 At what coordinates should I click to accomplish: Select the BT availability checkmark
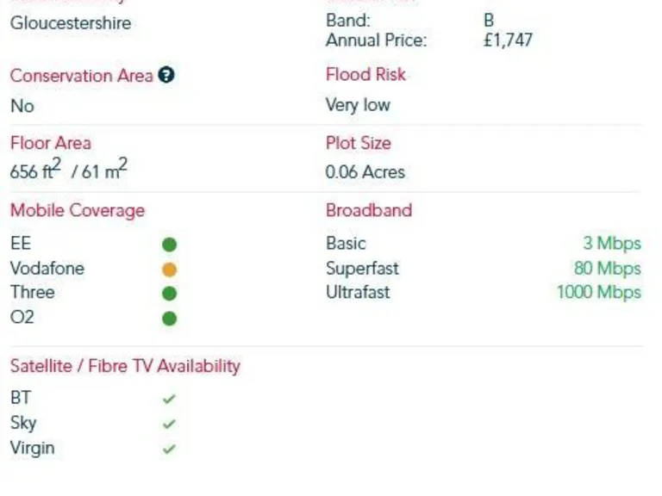(169, 399)
